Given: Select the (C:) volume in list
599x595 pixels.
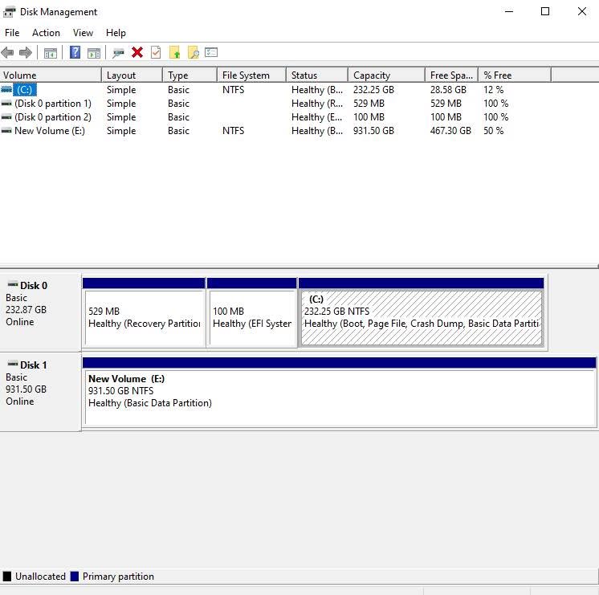Looking at the screenshot, I should [24, 90].
